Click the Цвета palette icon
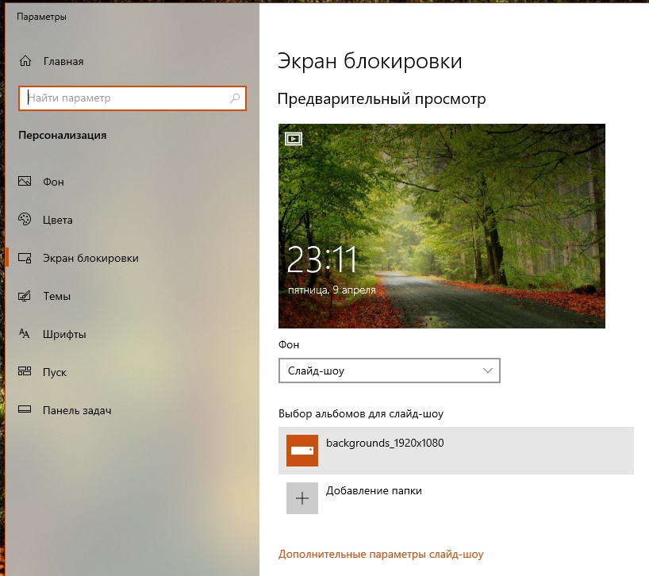649x576 pixels. click(25, 220)
